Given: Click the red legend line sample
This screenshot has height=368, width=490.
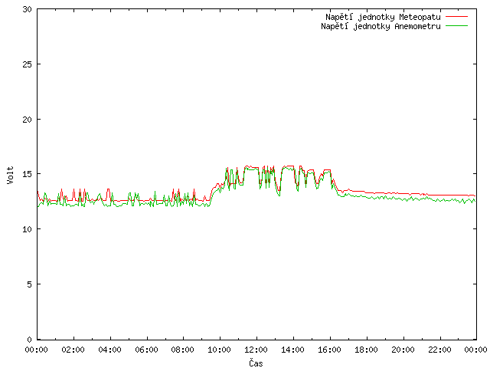Looking at the screenshot, I should 456,17.
